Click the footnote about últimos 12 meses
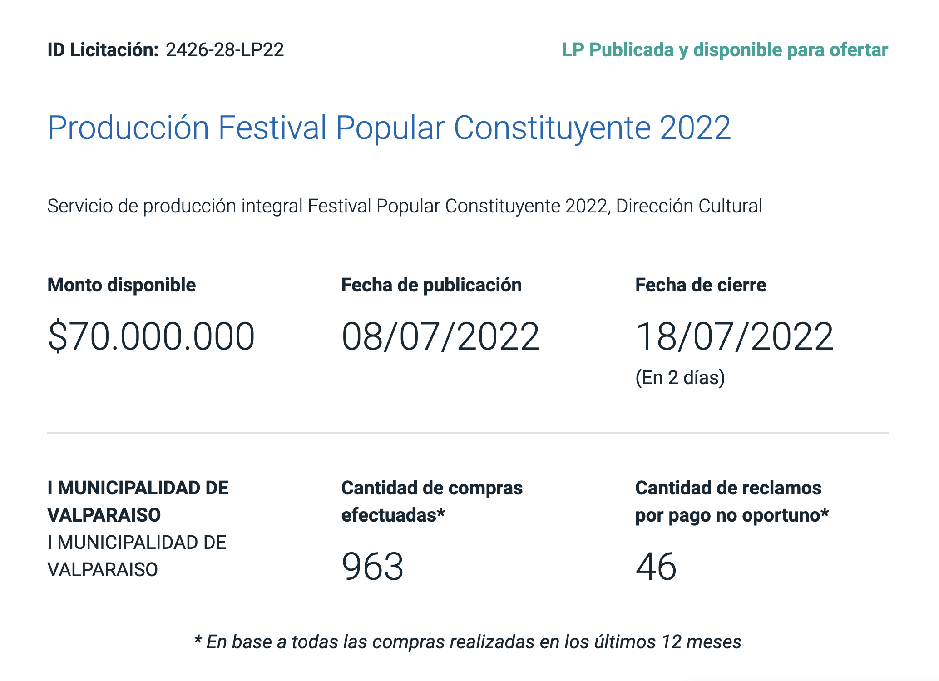Screen dimensions: 939x681 click(x=468, y=642)
